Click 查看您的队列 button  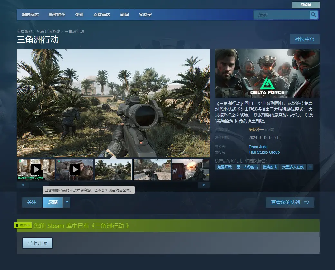click(x=290, y=202)
